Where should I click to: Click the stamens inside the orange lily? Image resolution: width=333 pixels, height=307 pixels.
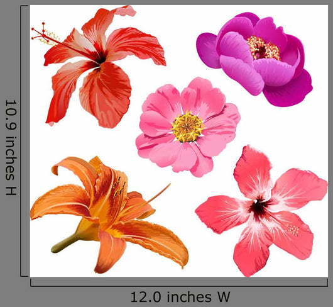coord(119,187)
